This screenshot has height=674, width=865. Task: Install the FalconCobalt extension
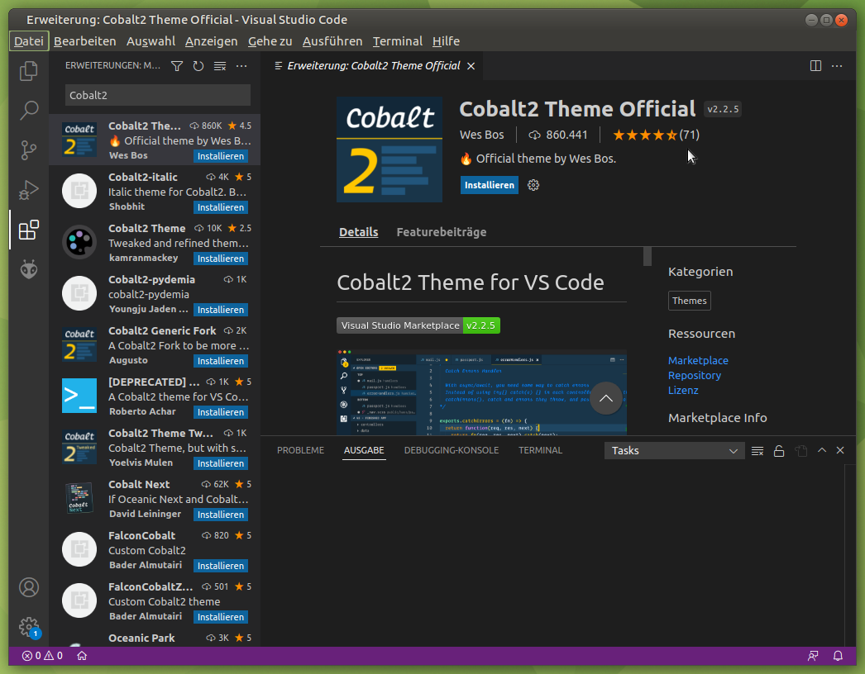[x=221, y=566]
